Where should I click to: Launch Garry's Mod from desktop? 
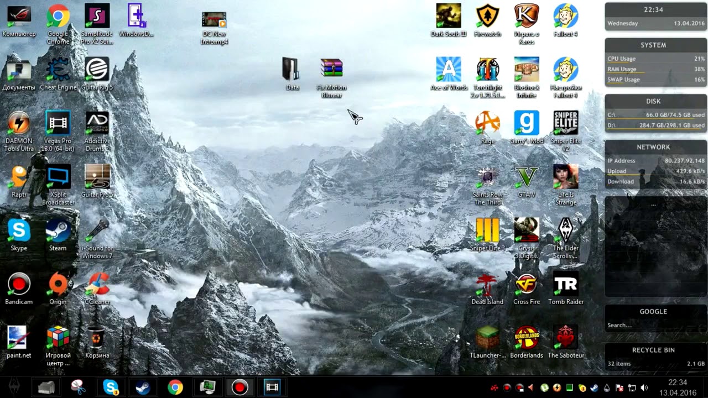point(527,128)
